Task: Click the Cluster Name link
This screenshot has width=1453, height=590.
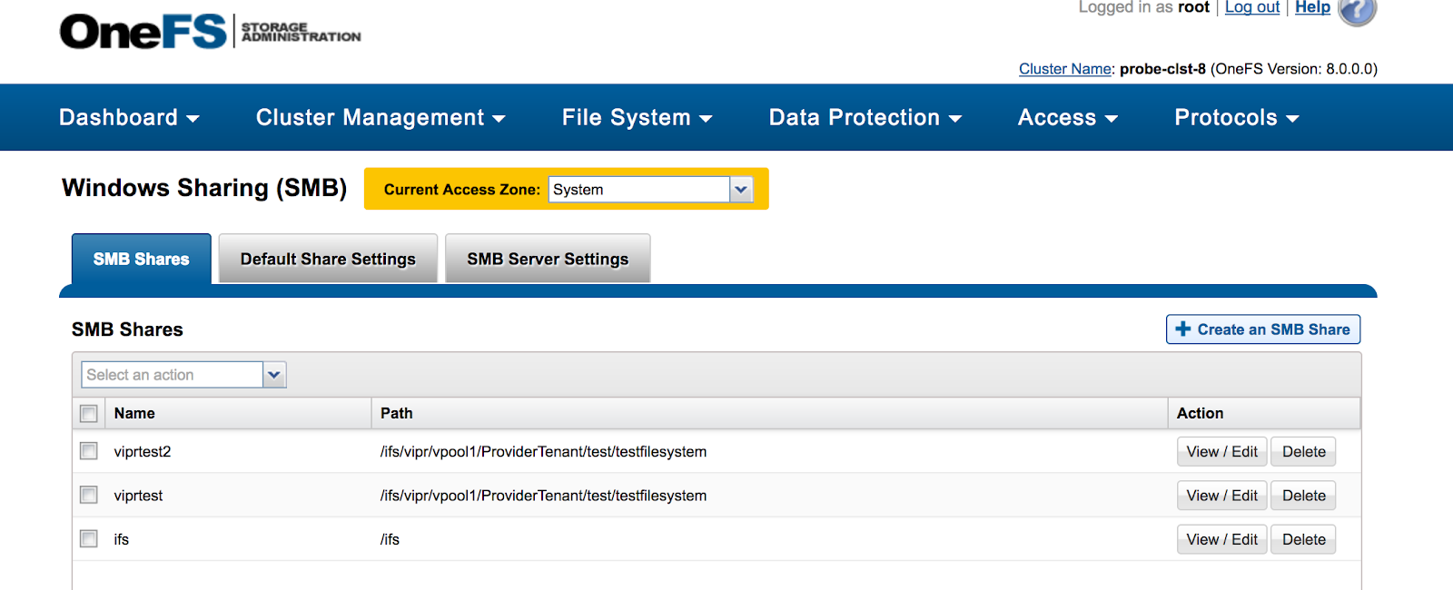Action: point(1065,69)
